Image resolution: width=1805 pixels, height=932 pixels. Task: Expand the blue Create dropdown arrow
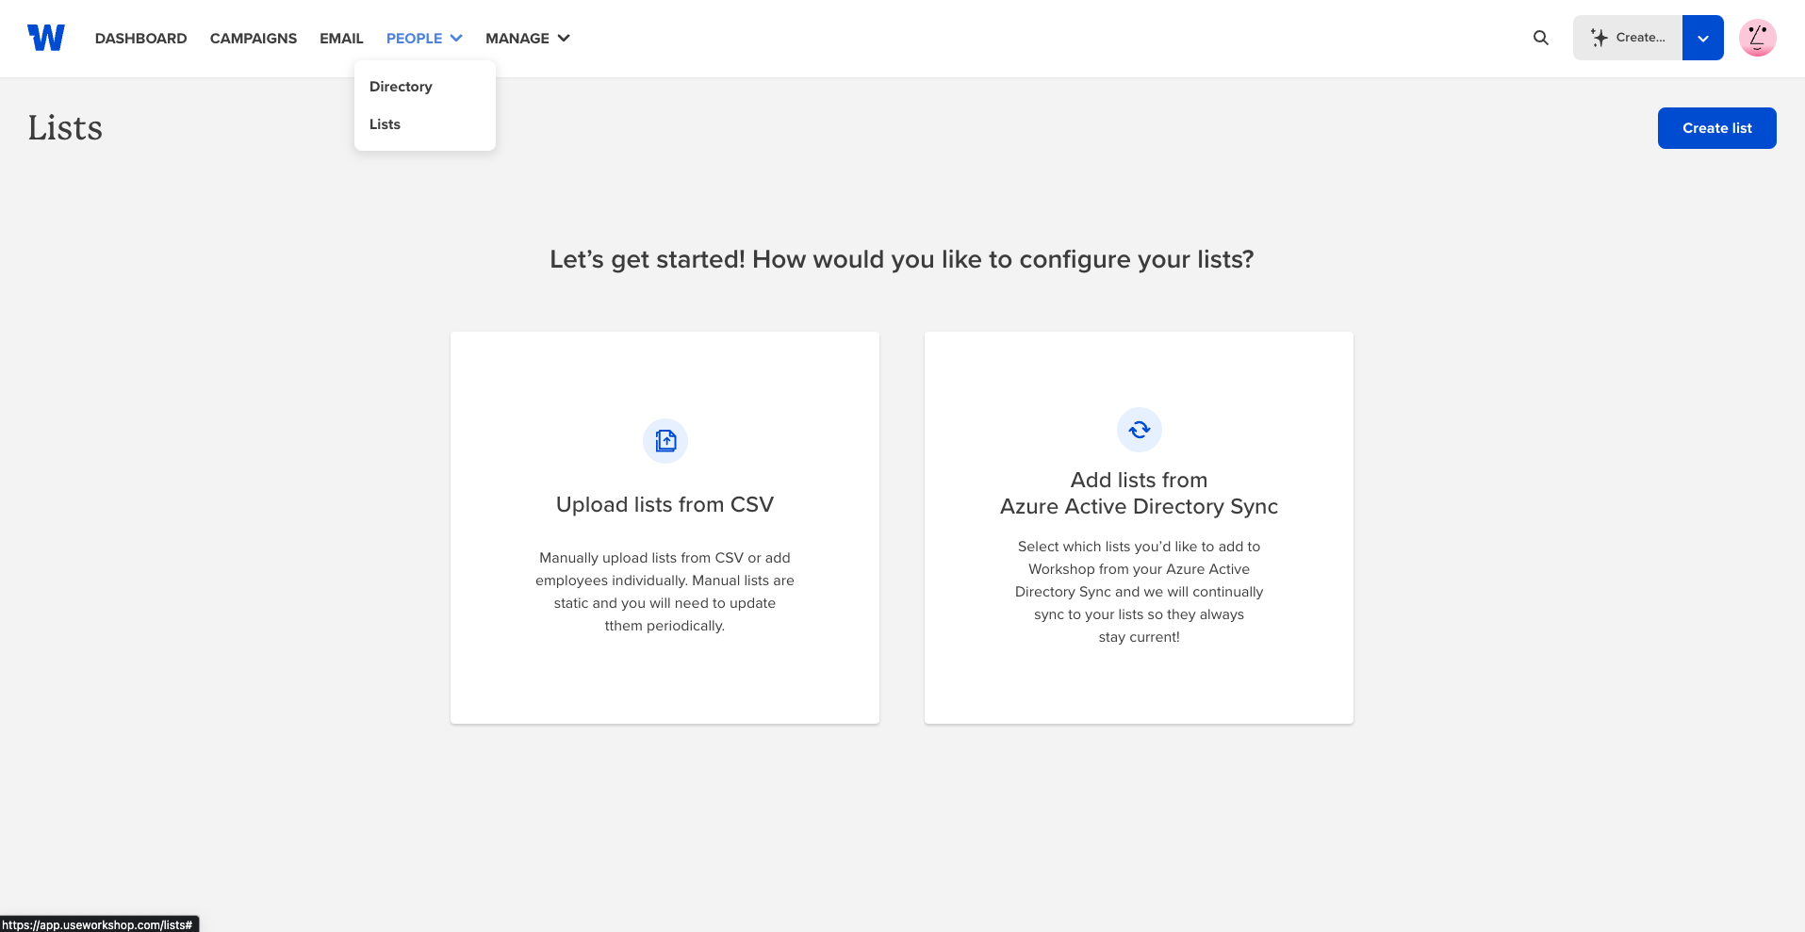[x=1702, y=38]
